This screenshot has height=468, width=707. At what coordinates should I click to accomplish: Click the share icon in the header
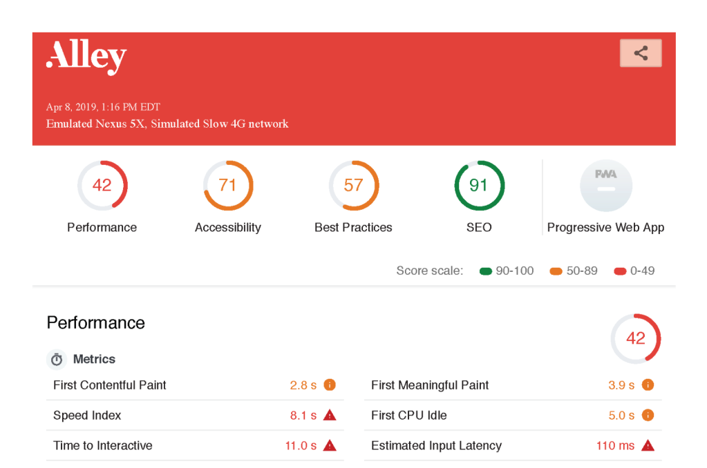[640, 53]
